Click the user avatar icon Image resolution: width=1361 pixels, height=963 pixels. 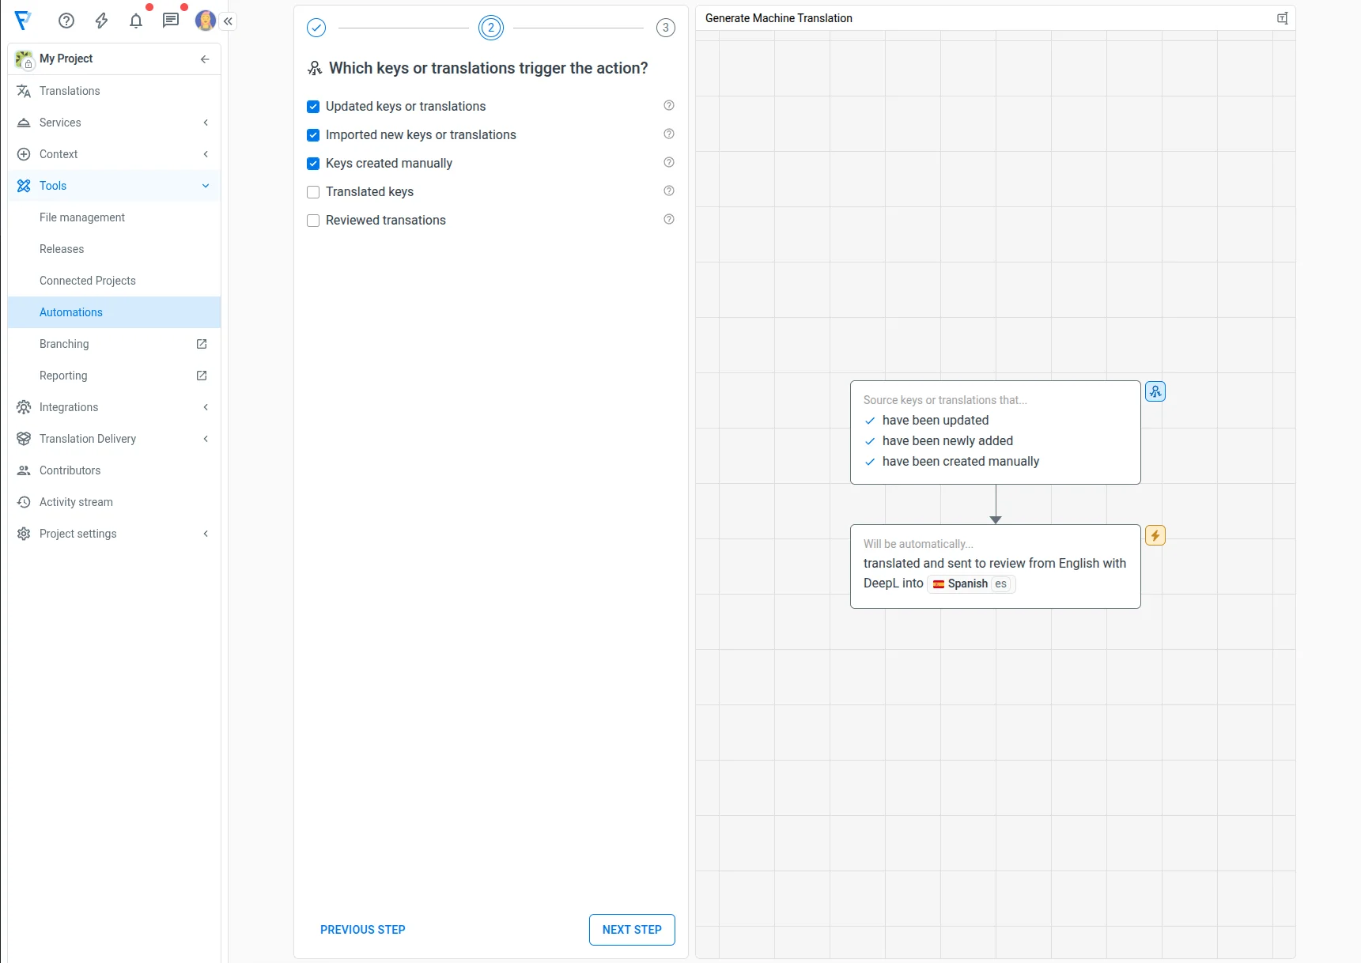(206, 21)
